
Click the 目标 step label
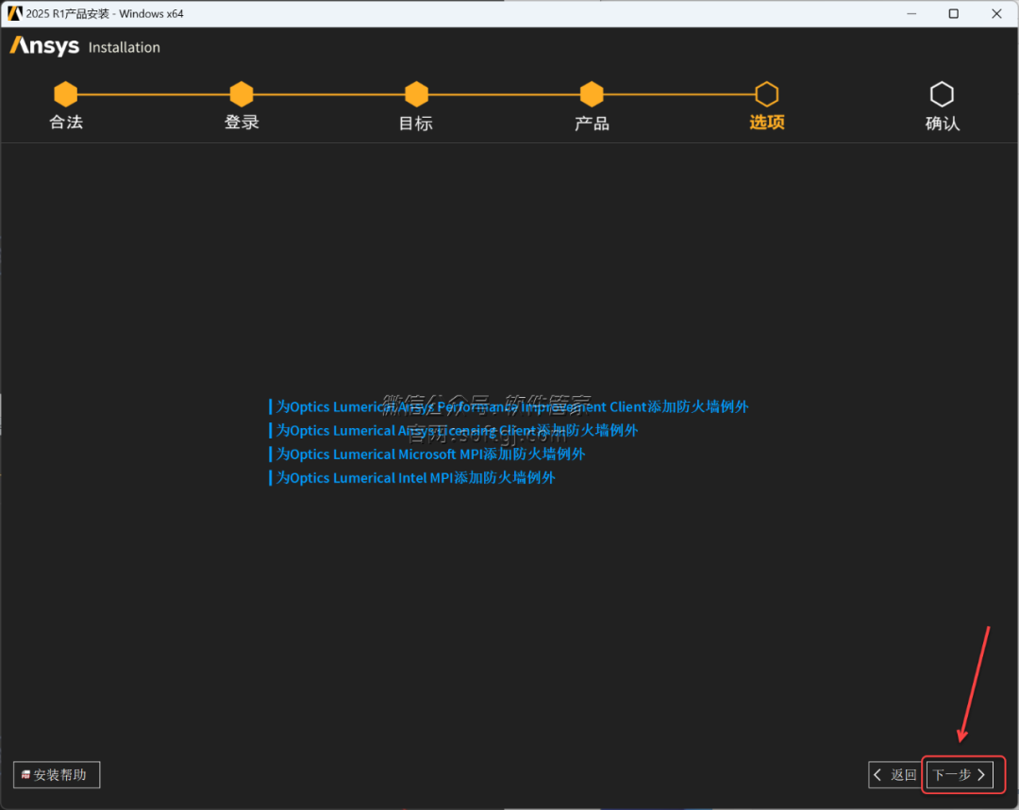(x=416, y=123)
